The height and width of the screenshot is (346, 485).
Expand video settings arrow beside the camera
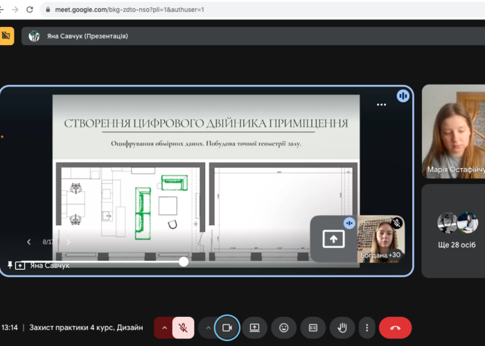pyautogui.click(x=207, y=327)
